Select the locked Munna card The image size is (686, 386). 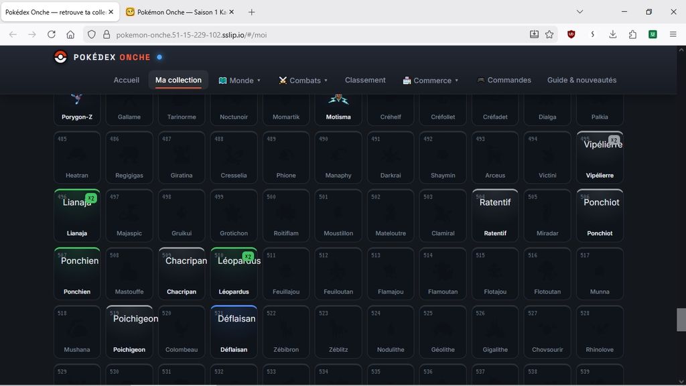pos(600,273)
